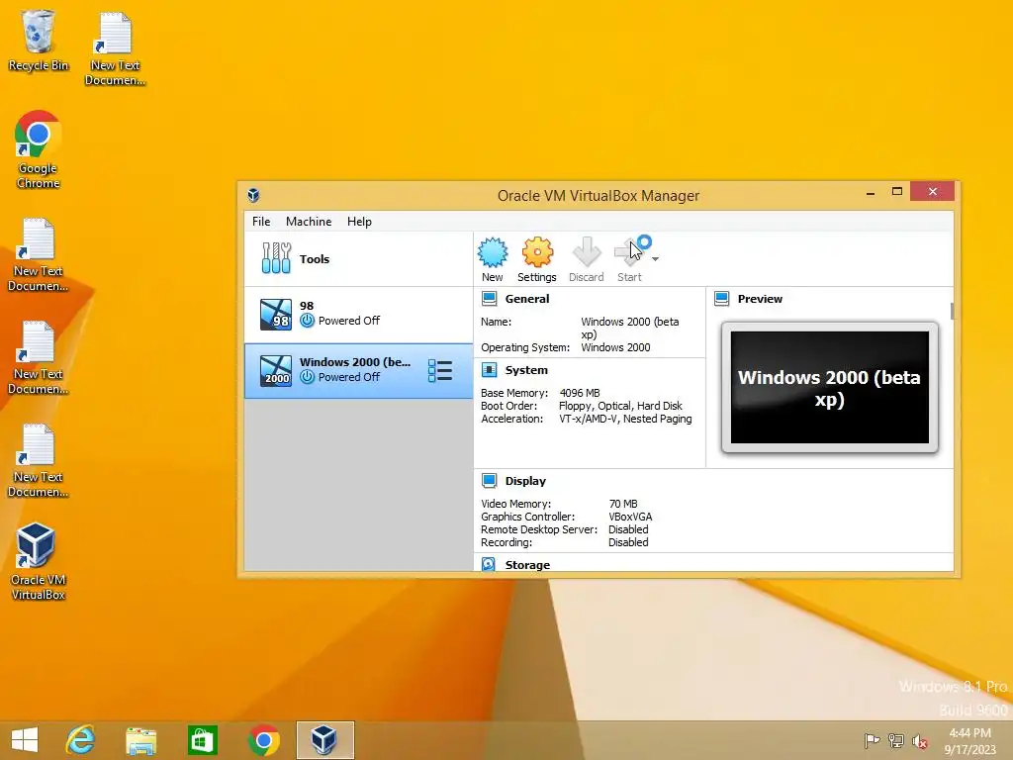Click the System chip icon
This screenshot has height=760, width=1013.
489,370
